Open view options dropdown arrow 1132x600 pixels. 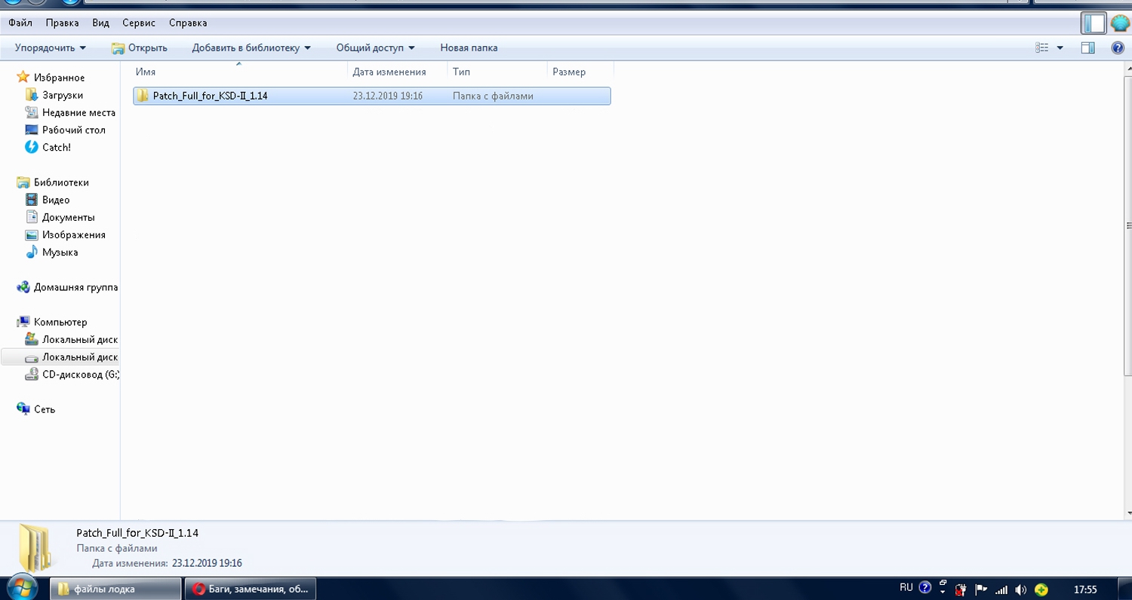[x=1060, y=47]
